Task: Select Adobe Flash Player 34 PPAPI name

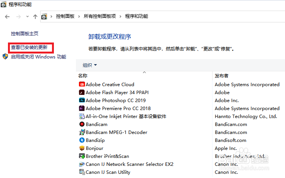Action: 117,93
